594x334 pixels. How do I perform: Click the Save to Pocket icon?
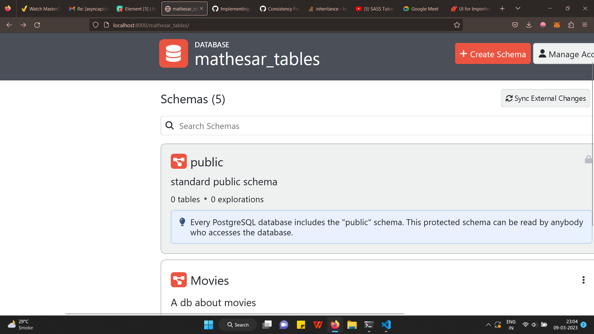(x=515, y=25)
